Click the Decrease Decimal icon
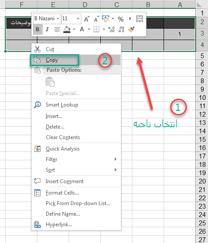 pyautogui.click(x=121, y=29)
